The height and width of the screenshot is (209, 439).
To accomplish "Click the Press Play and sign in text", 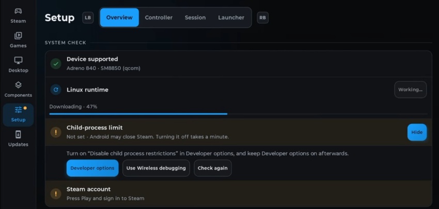I will click(x=105, y=198).
